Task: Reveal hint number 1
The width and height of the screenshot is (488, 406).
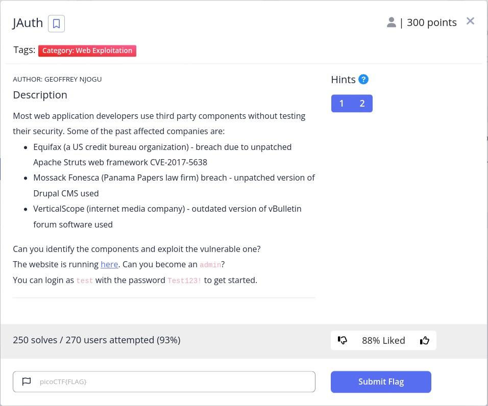Action: (341, 104)
